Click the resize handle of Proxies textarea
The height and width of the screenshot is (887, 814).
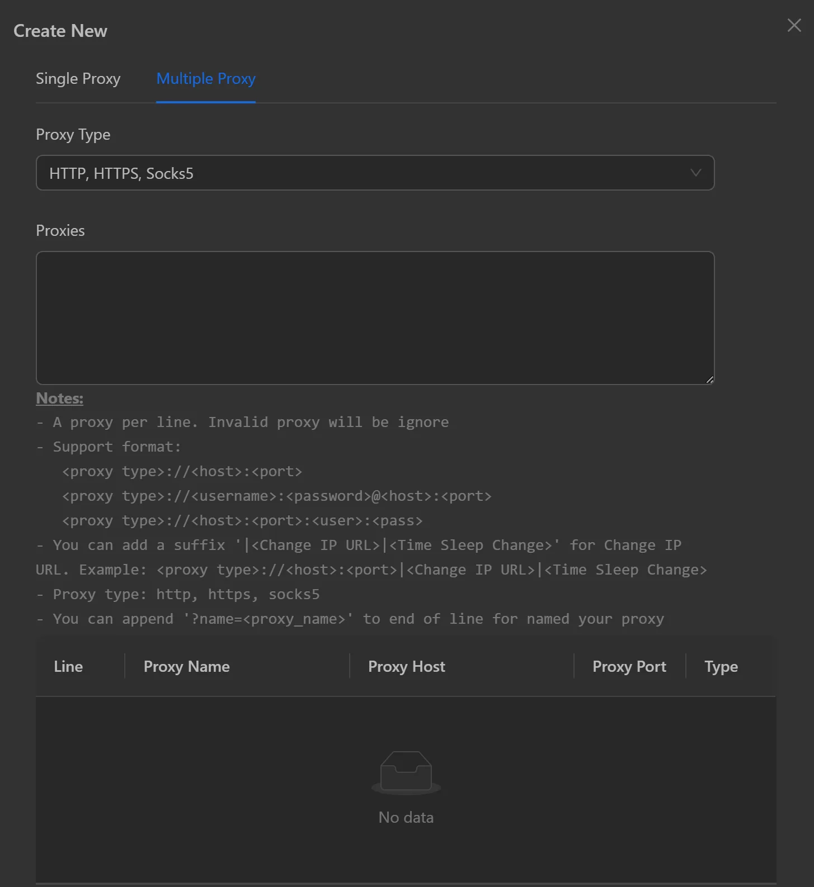pyautogui.click(x=709, y=380)
